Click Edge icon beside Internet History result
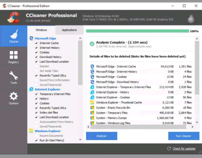202x158 pixels. pyautogui.click(x=92, y=71)
